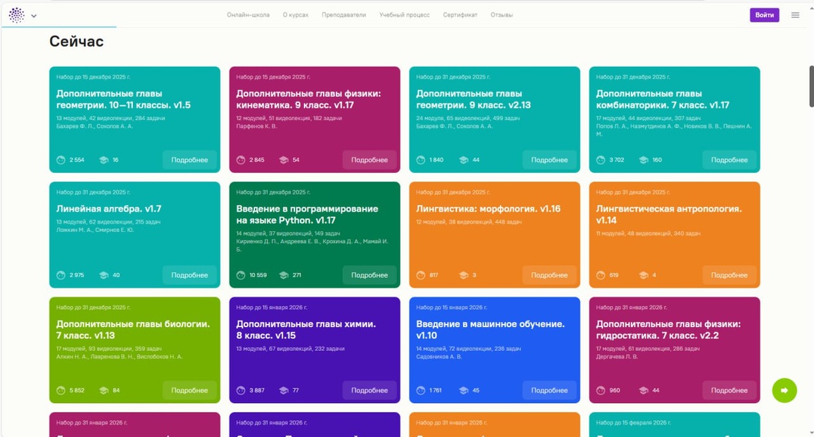Click participants face icon on кинематика card
814x437 pixels.
(241, 160)
